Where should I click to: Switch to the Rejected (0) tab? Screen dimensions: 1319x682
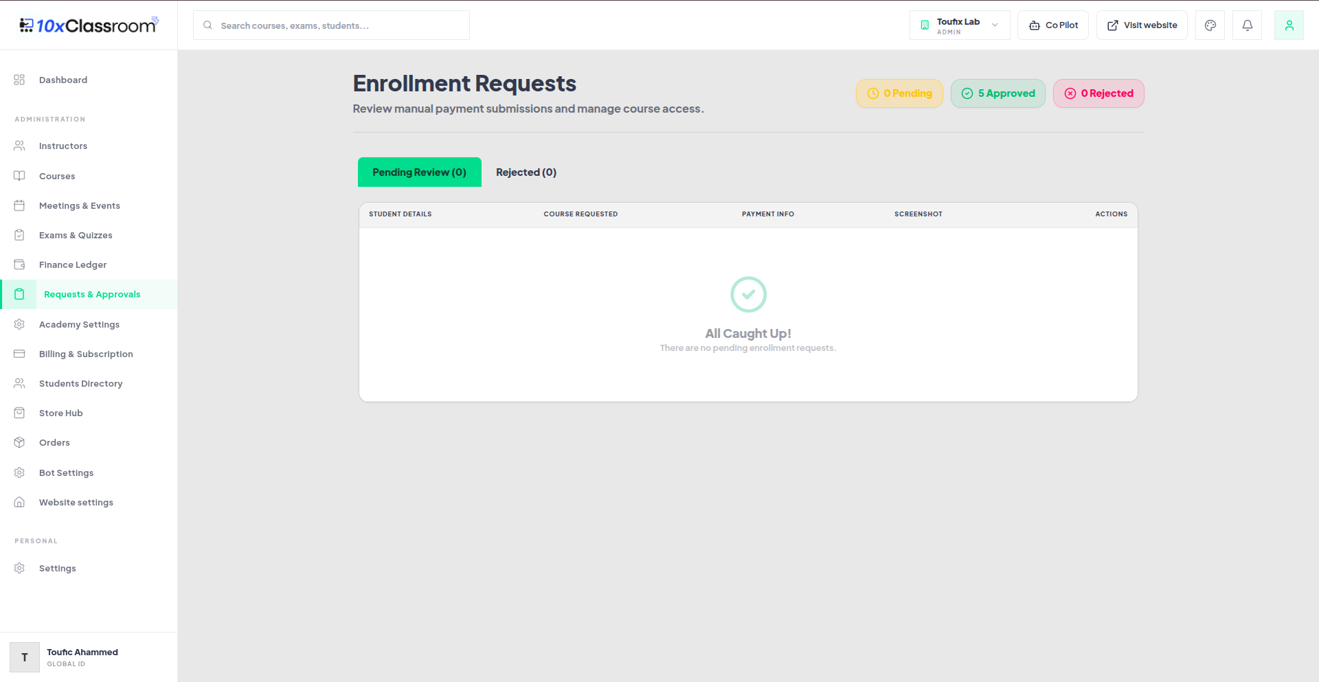(526, 172)
